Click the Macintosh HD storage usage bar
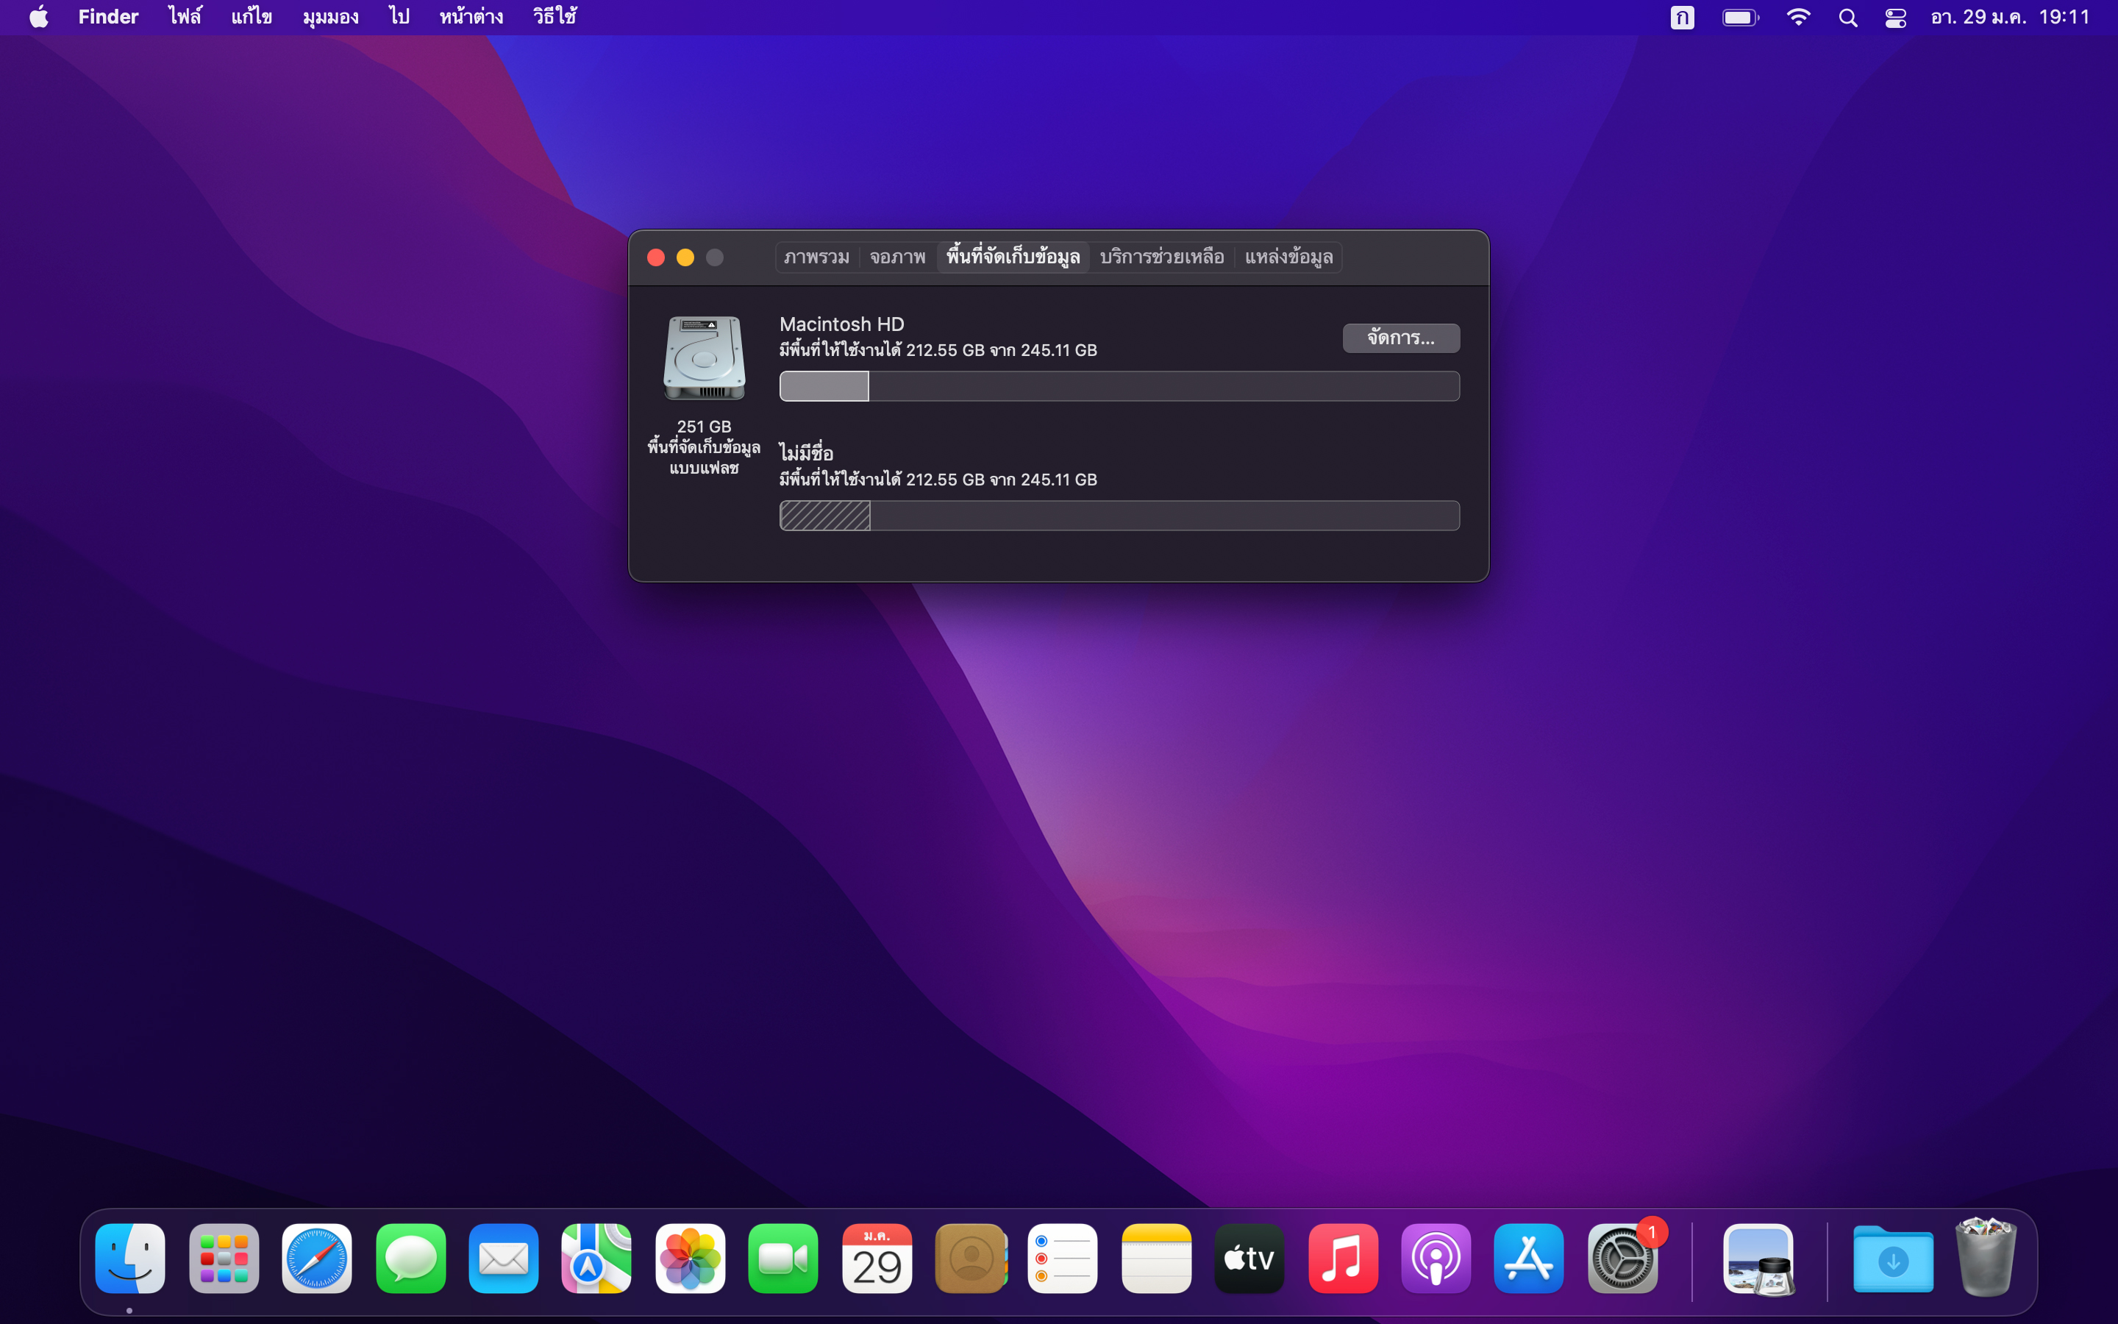This screenshot has height=1324, width=2118. pos(1119,386)
